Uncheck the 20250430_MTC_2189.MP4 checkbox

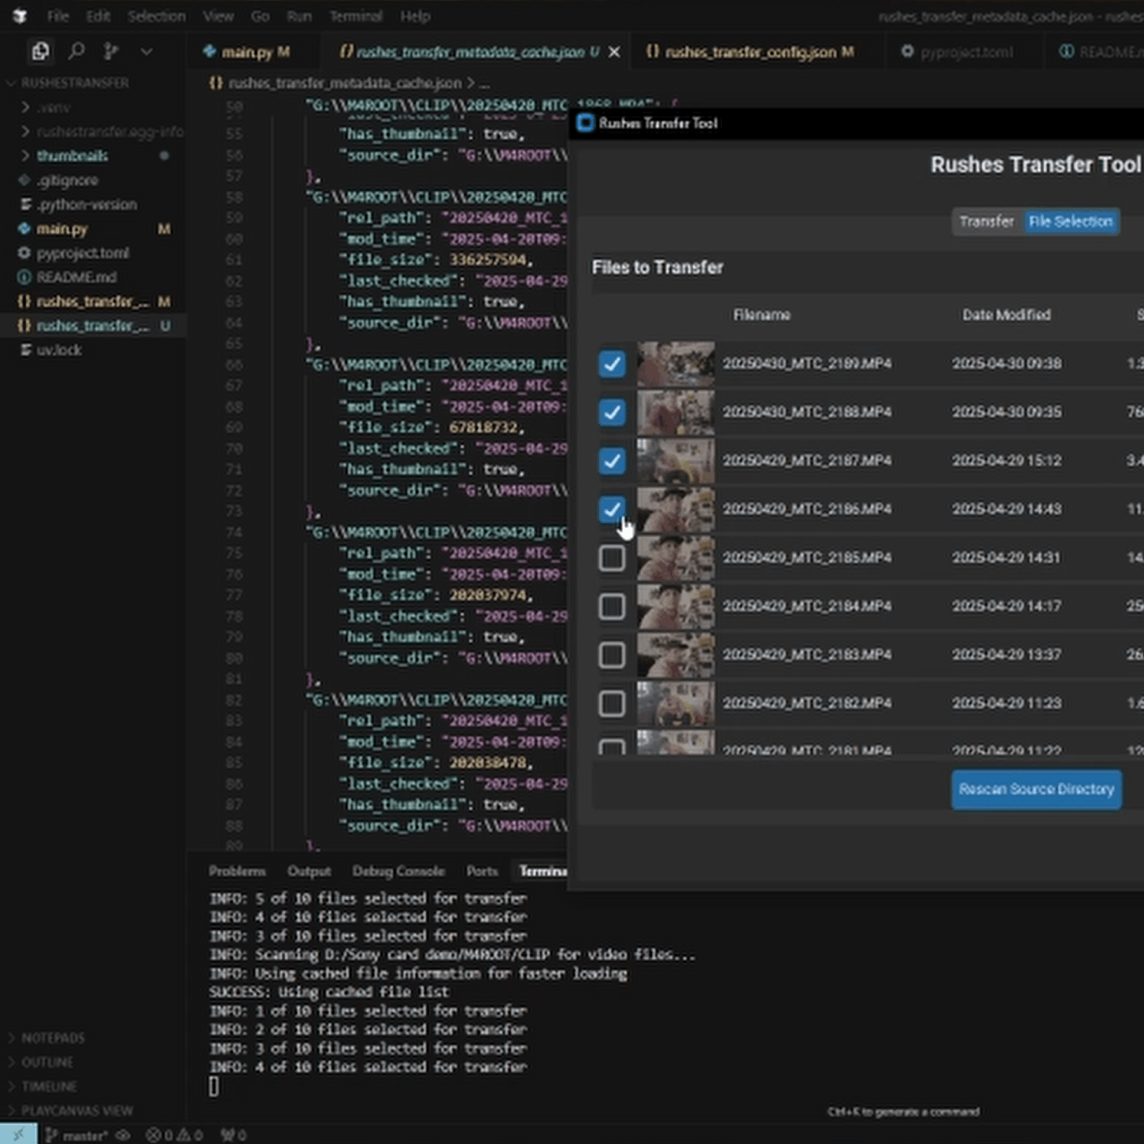click(612, 364)
